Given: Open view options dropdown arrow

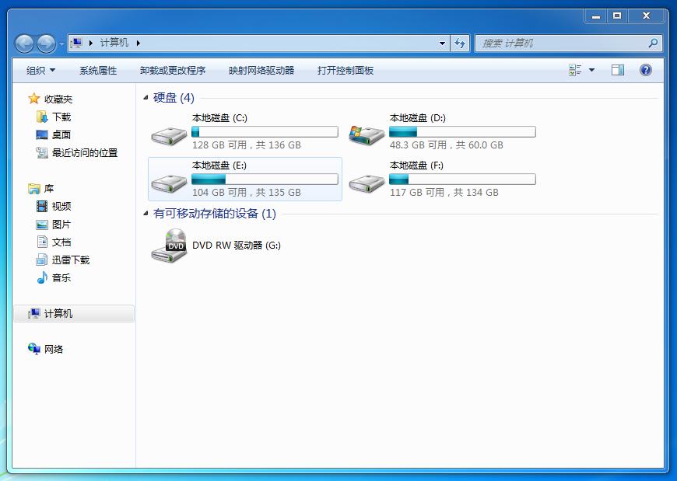Looking at the screenshot, I should [x=591, y=70].
